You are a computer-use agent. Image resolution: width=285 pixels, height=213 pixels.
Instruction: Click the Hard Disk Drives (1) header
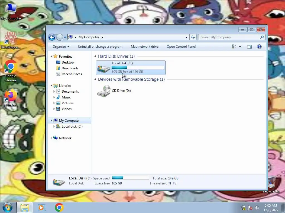pyautogui.click(x=116, y=56)
